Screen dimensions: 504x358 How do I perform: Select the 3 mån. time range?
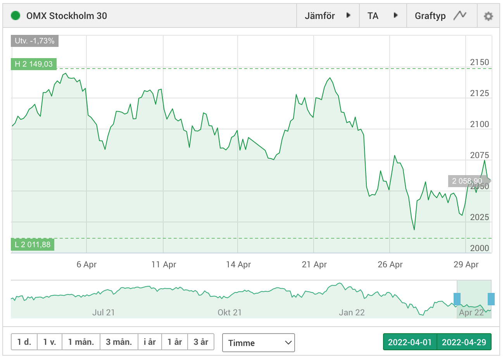pos(119,342)
